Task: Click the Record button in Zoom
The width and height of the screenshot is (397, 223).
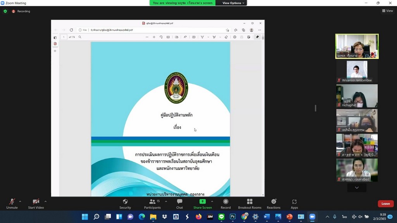Action: (226, 204)
